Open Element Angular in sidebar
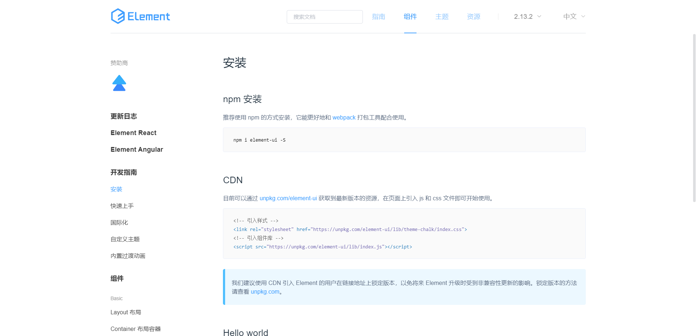This screenshot has height=336, width=696. pos(137,150)
